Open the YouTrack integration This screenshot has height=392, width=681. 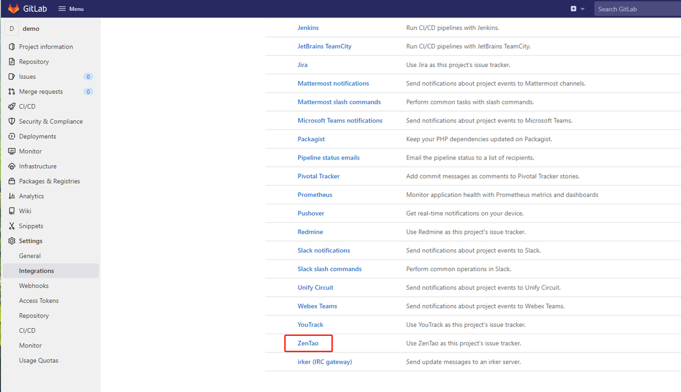click(x=310, y=324)
